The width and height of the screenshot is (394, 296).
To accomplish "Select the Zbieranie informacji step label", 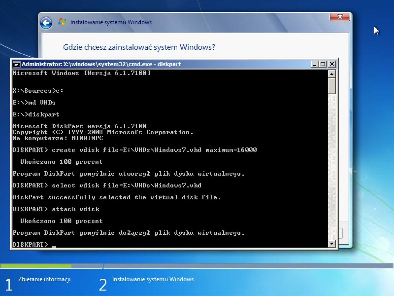I will click(44, 279).
